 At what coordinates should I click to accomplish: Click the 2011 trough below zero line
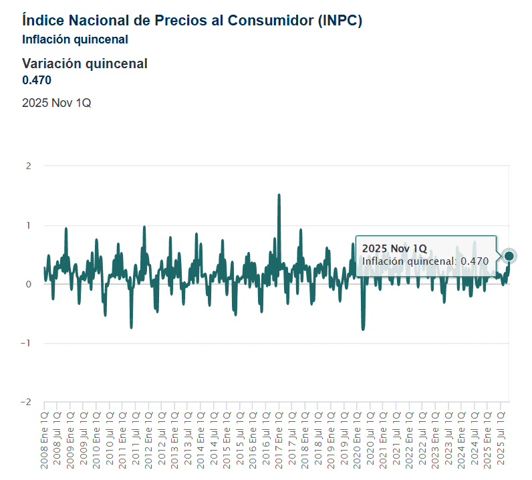click(x=131, y=327)
